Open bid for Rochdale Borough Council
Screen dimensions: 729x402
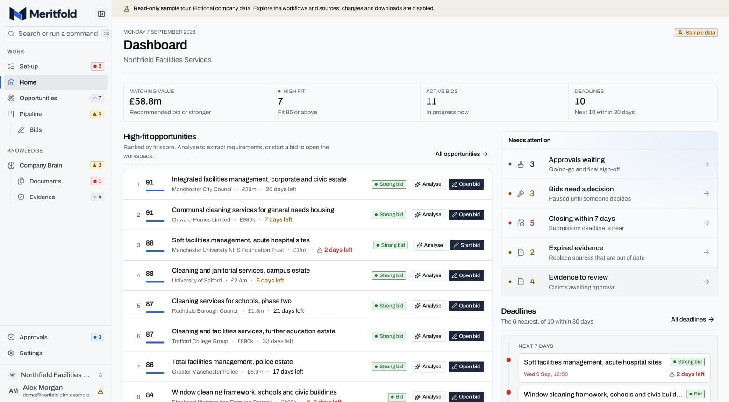pyautogui.click(x=466, y=306)
